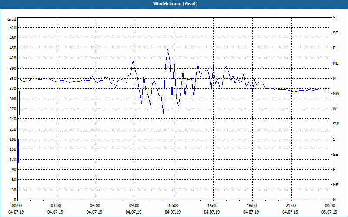Viewport: 348px width, 217px height.
Task: Select the 04.07.19 date under 18:00
Action: pos(251,212)
